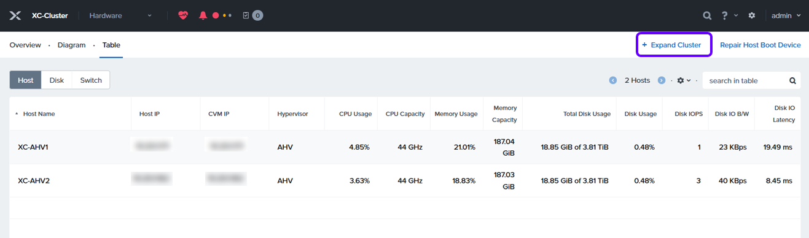The height and width of the screenshot is (238, 809).
Task: Sort by CPU Usage column header
Action: 355,113
